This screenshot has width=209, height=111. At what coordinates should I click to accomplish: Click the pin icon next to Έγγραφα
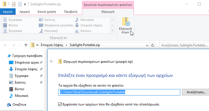[x=41, y=76]
